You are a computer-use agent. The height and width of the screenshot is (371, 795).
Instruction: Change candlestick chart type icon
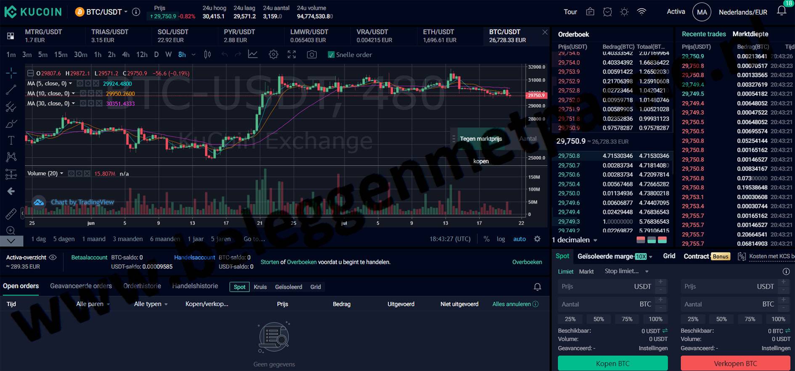[x=207, y=55]
